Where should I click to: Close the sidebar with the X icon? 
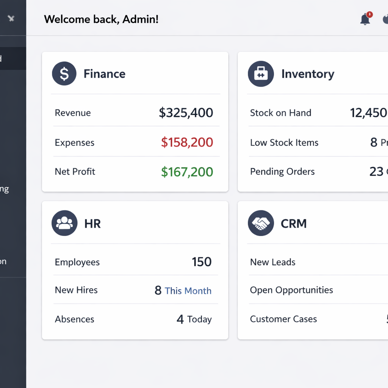(11, 18)
